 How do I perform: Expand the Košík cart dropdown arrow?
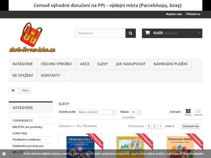click(199, 33)
